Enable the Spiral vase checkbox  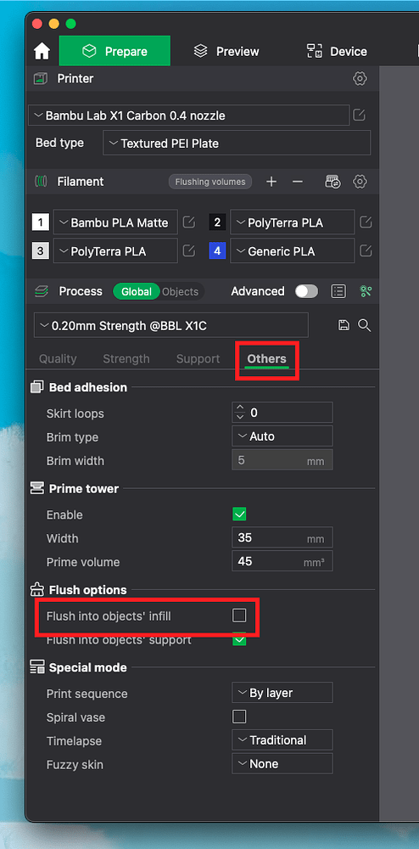point(239,717)
